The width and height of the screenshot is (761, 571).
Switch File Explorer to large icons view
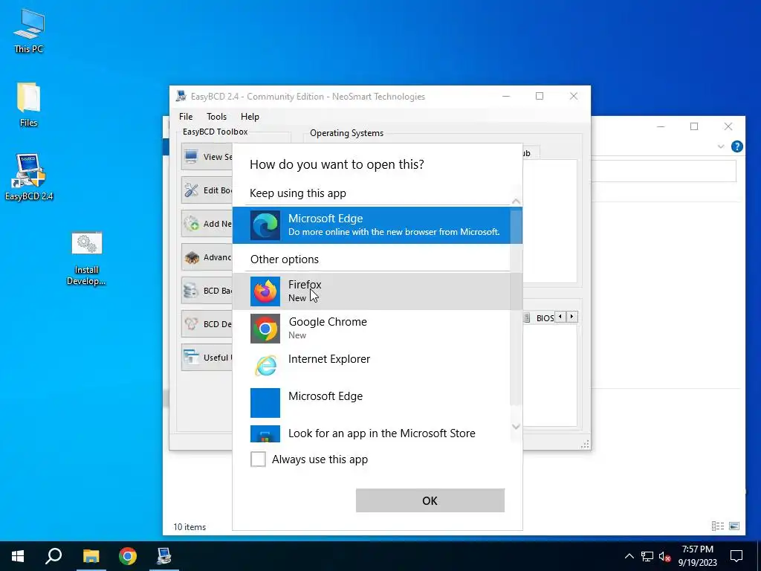pyautogui.click(x=734, y=526)
